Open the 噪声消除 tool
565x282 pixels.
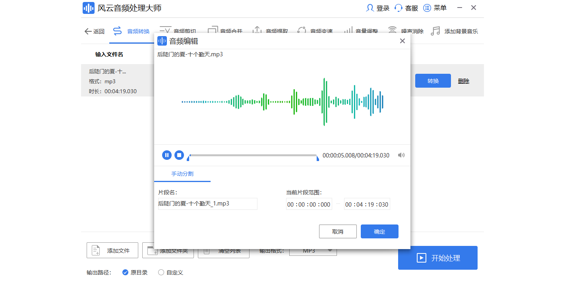(x=406, y=31)
